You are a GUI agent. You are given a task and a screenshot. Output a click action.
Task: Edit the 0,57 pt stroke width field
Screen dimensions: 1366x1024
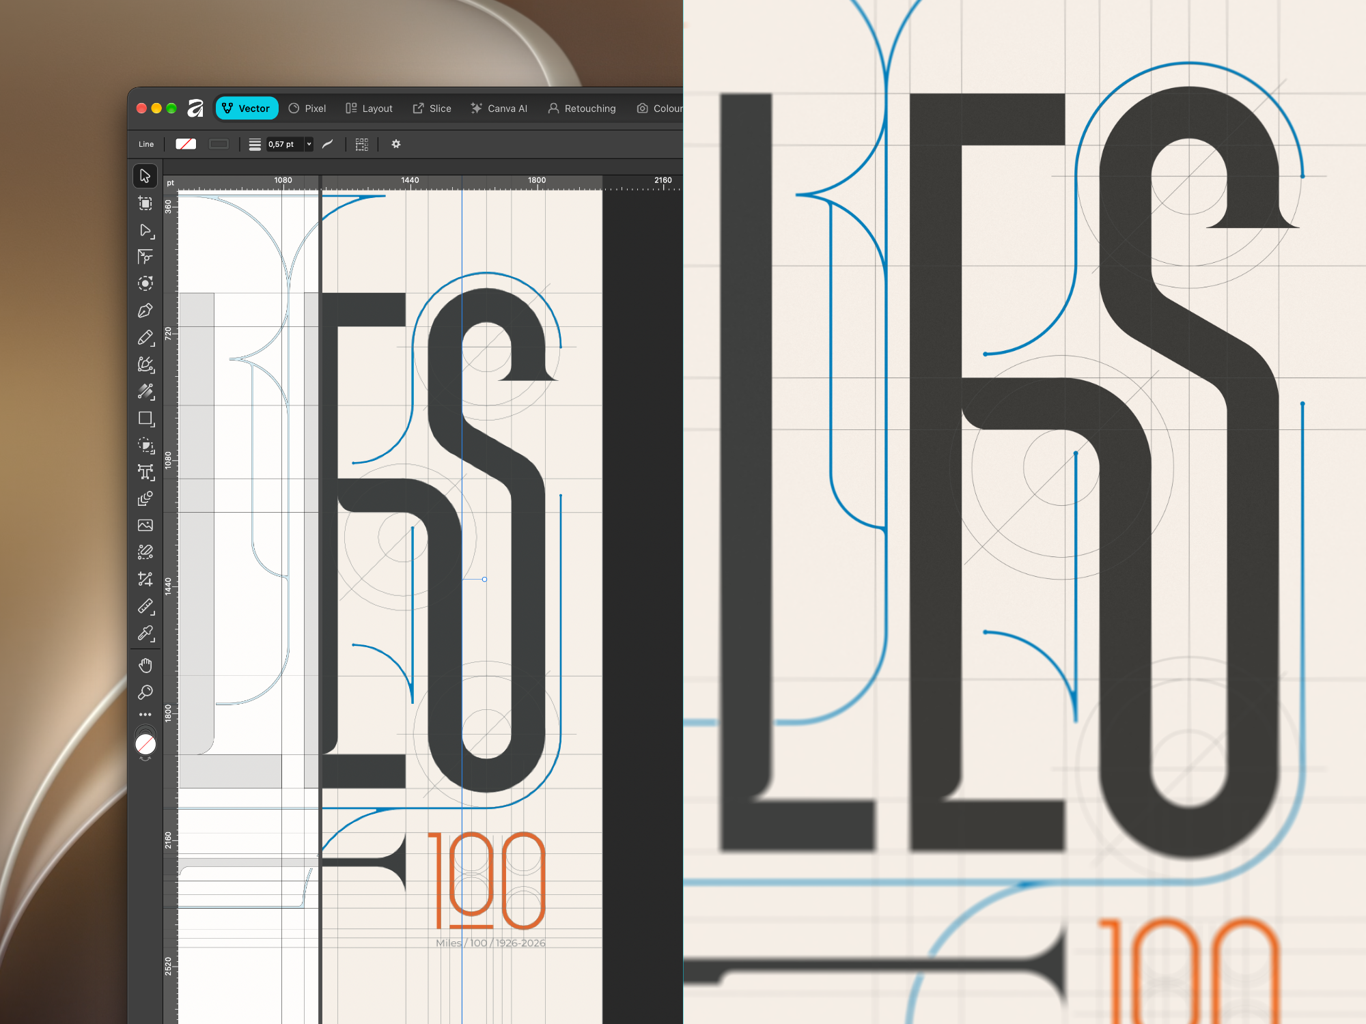(x=285, y=144)
